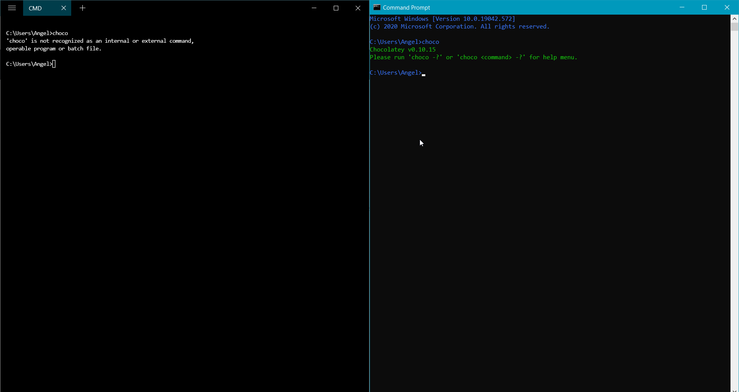Open the Windows Terminal hamburger menu

point(12,8)
